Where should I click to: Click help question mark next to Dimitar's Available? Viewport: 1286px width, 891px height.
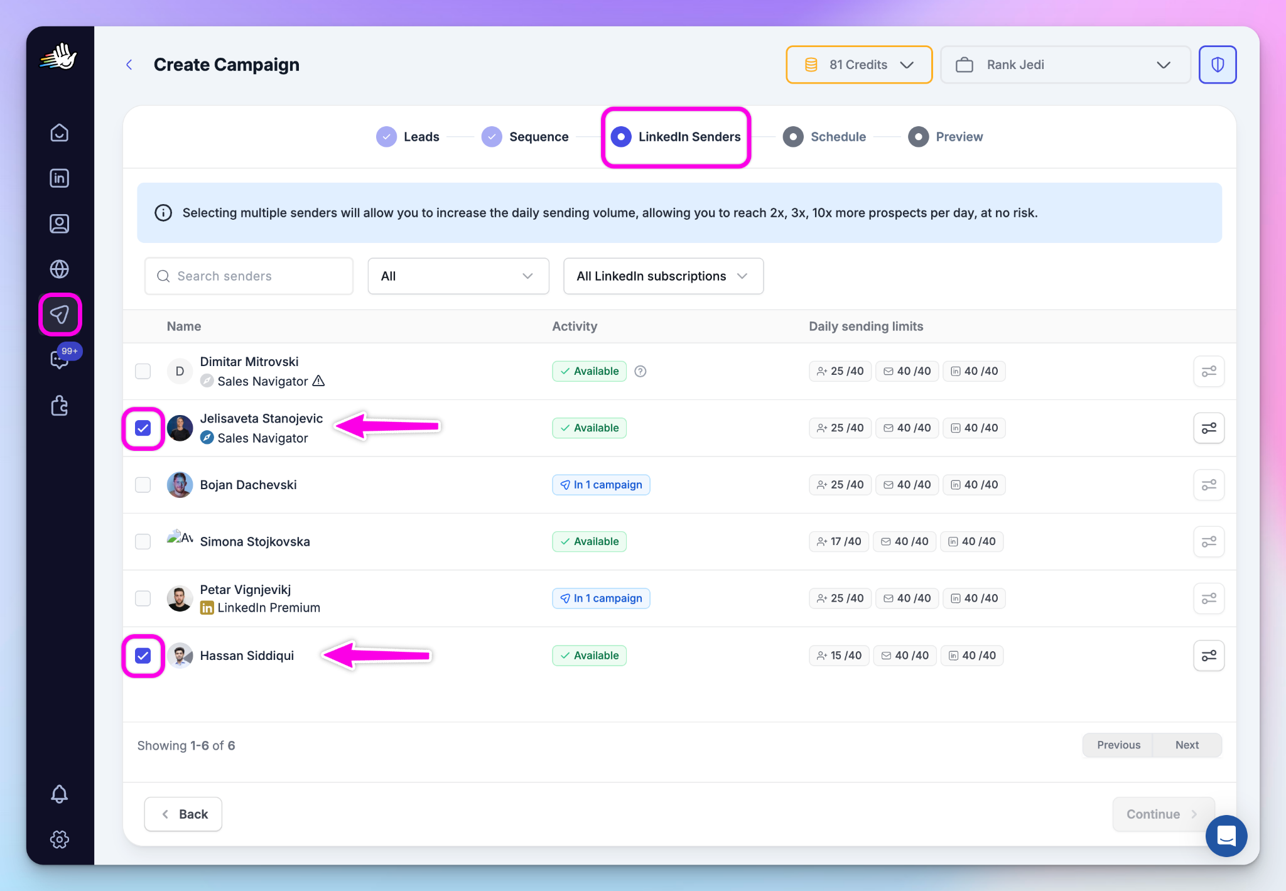pos(640,371)
